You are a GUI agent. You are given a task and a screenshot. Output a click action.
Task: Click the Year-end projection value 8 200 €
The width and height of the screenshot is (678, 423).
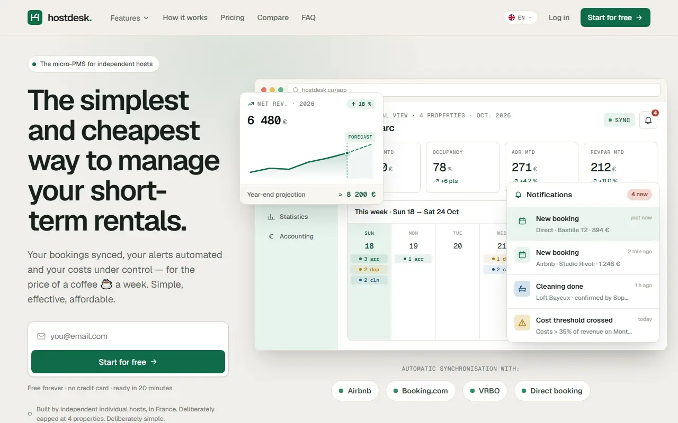click(357, 195)
